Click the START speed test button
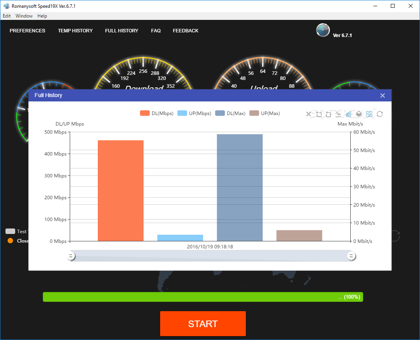 pos(203,324)
